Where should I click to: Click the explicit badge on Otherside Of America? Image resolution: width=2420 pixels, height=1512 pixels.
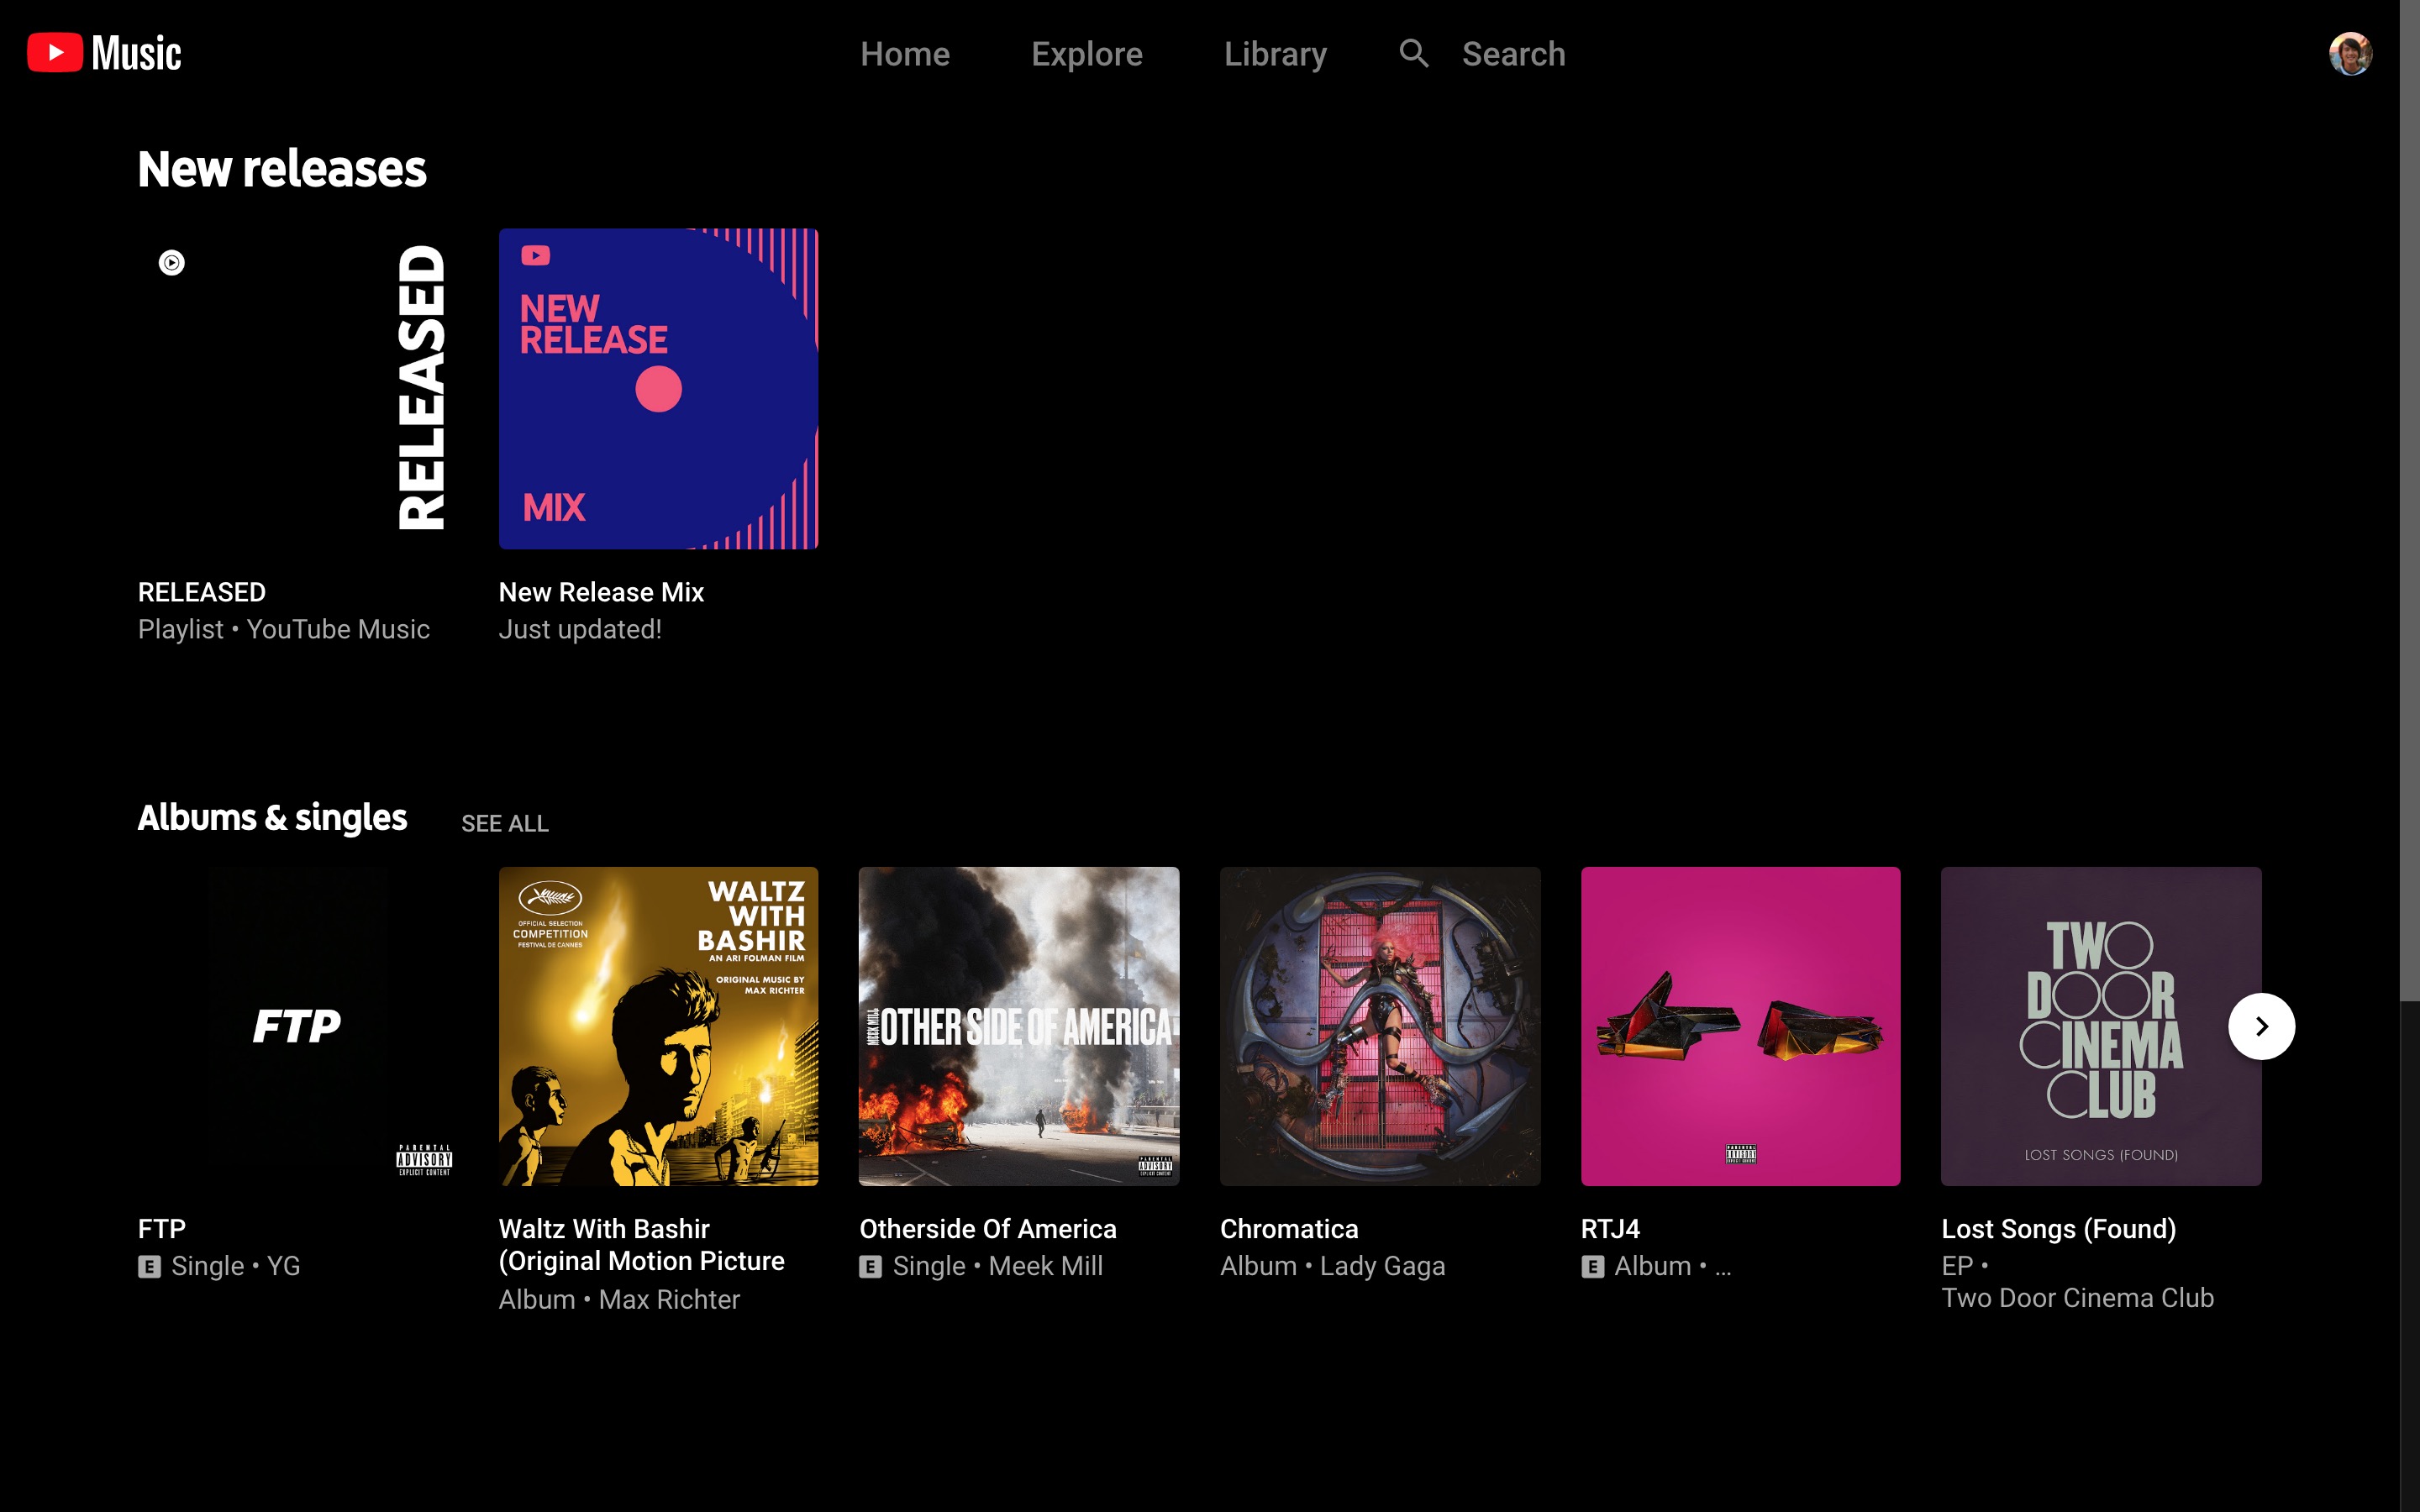(870, 1266)
